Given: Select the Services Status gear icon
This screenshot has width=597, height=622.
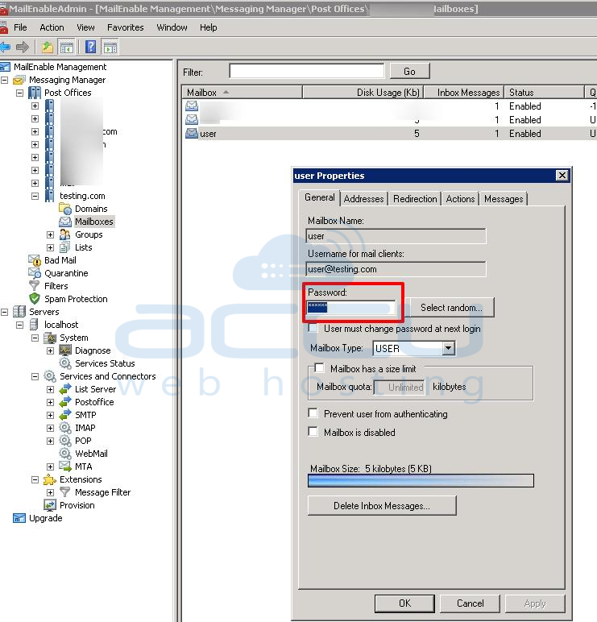Looking at the screenshot, I should (65, 363).
